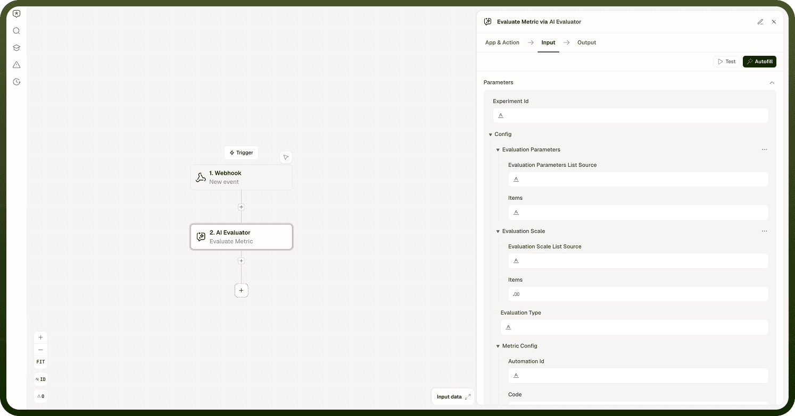Click the AI Evaluator node icon
The height and width of the screenshot is (416, 795).
point(201,237)
